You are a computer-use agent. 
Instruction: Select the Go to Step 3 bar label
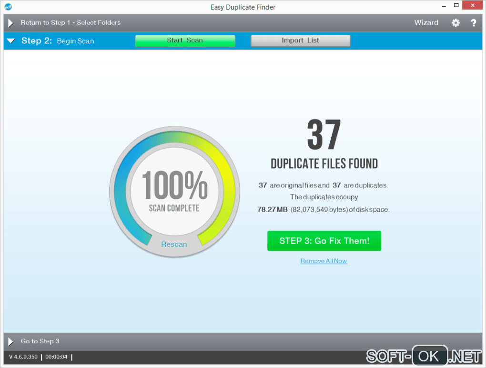40,341
